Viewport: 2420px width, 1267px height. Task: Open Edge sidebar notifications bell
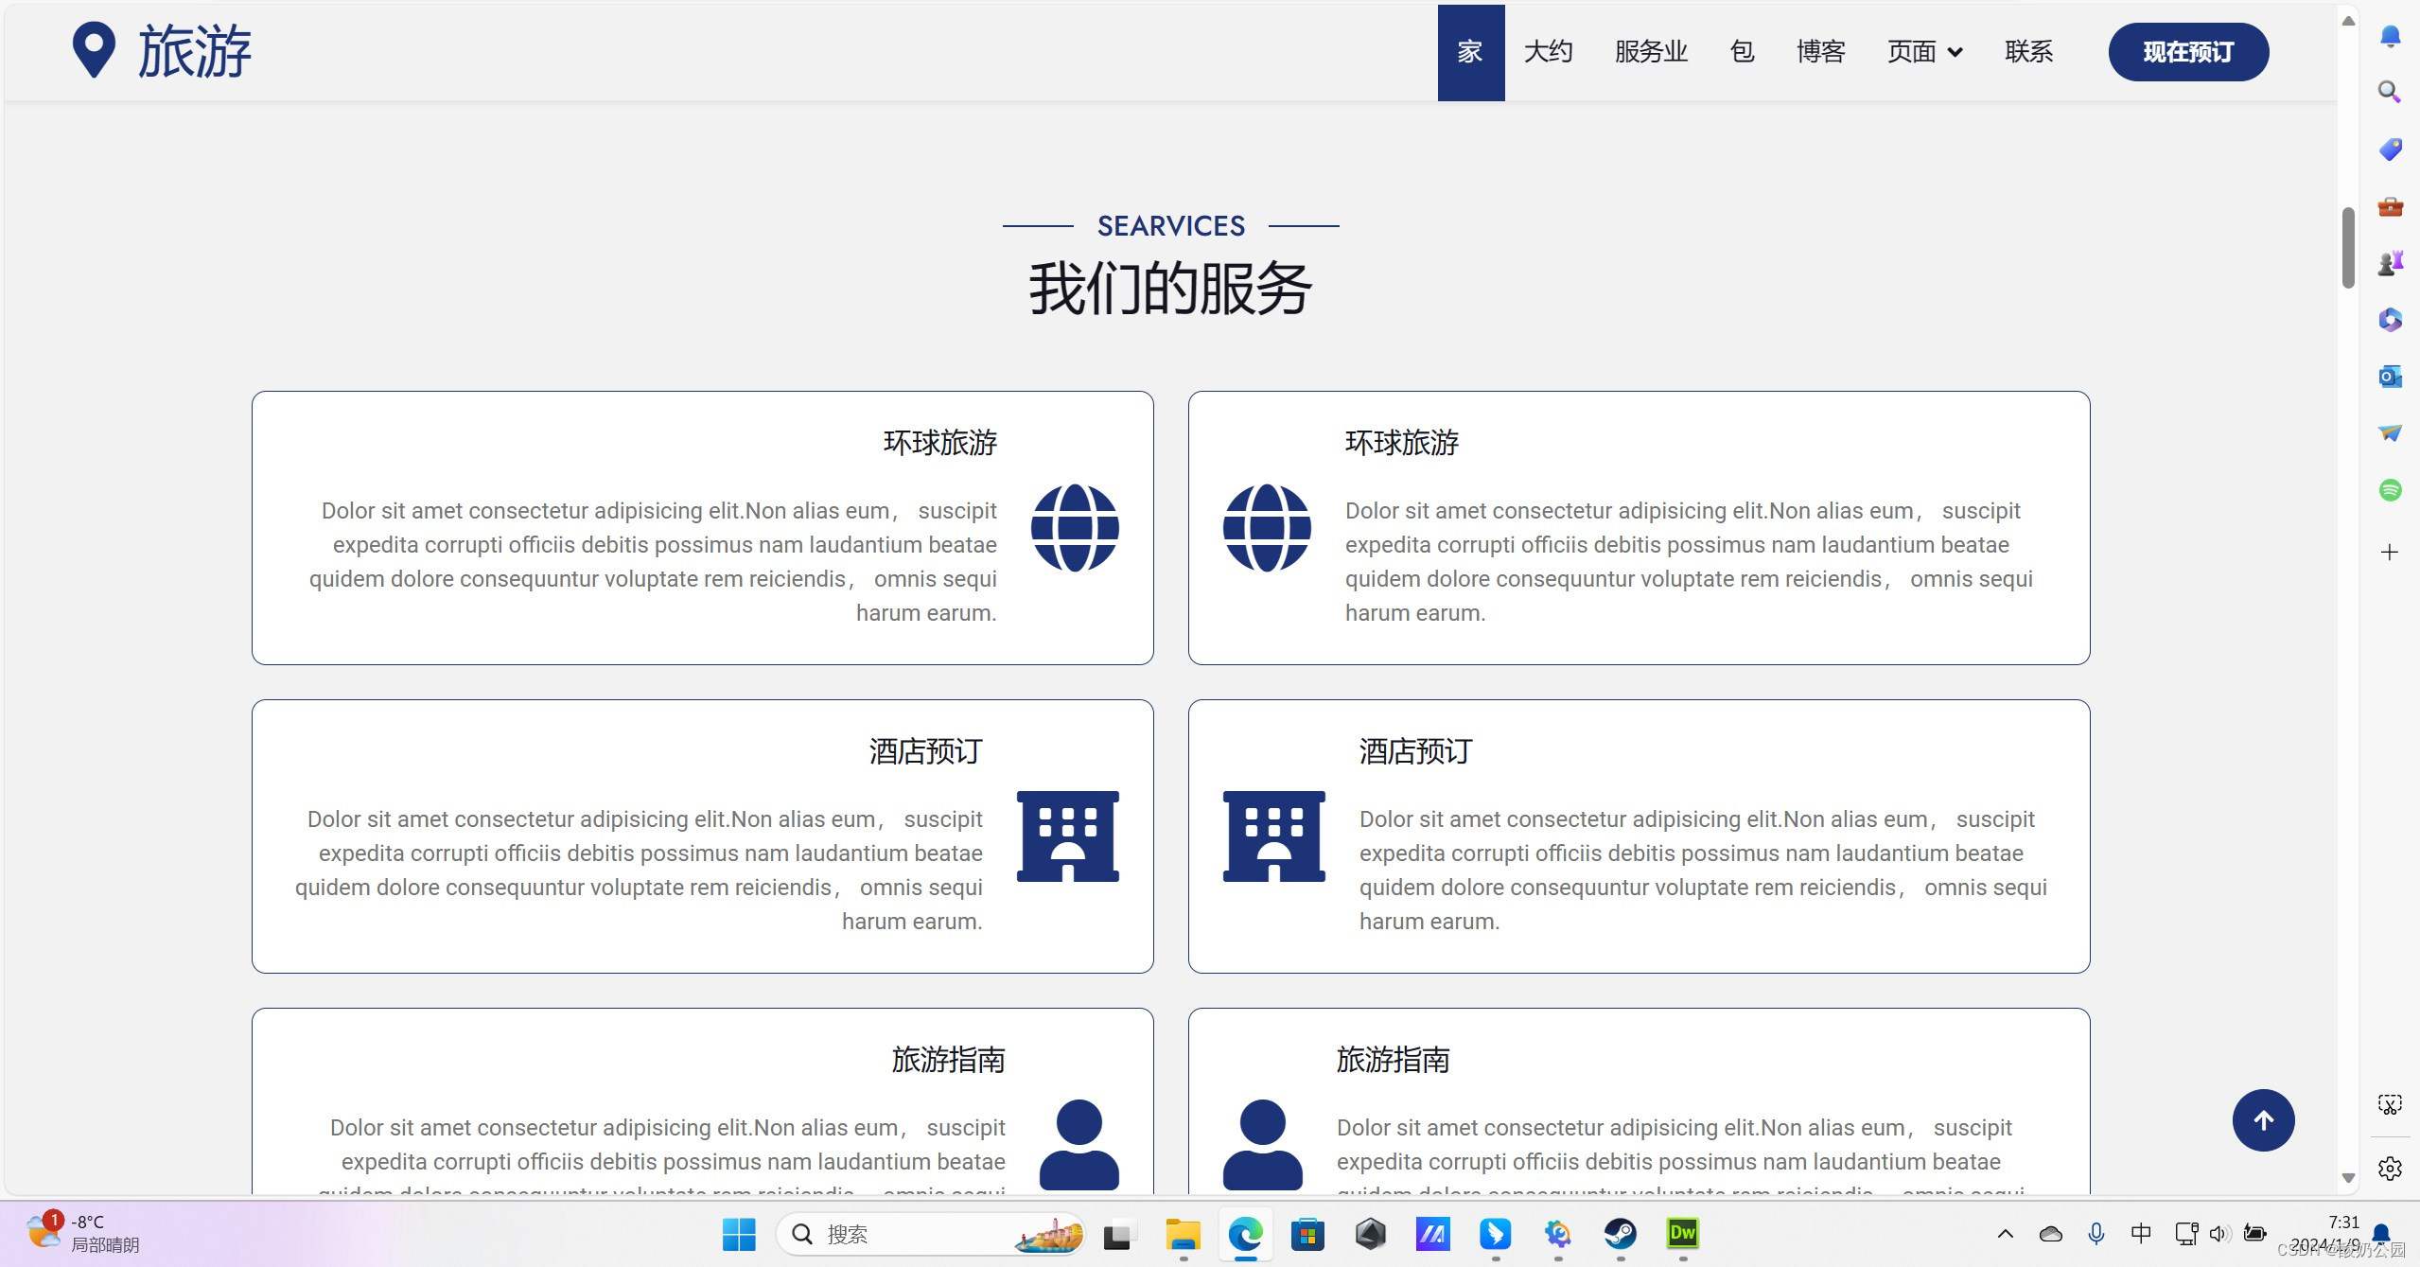pos(2390,36)
